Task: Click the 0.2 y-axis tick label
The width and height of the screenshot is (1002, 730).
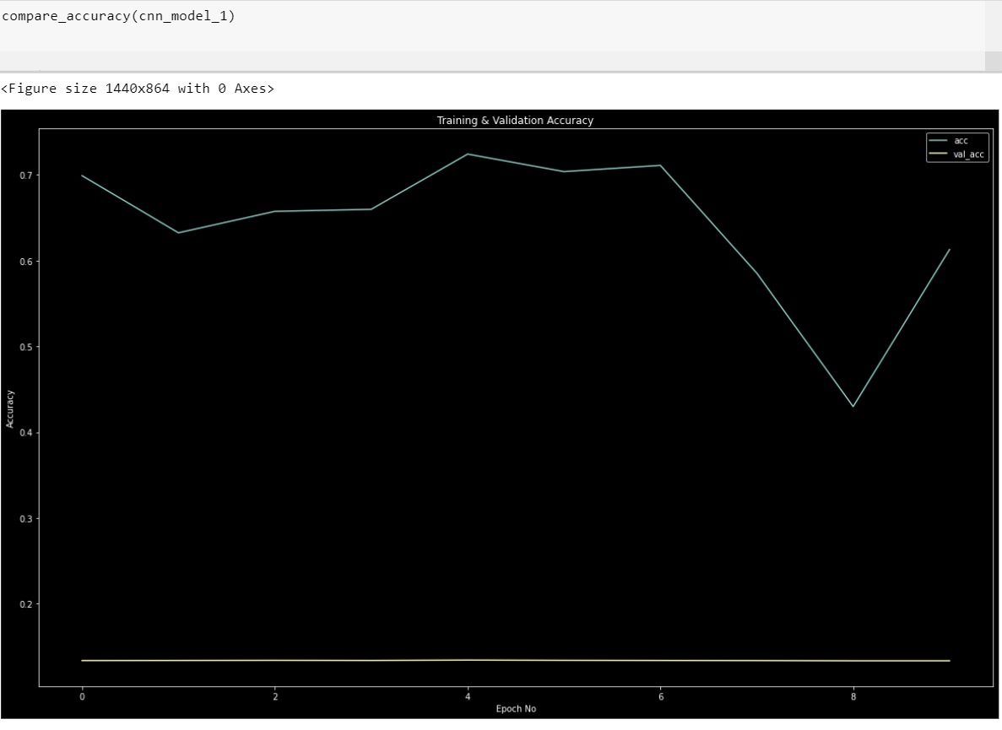Action: [24, 604]
